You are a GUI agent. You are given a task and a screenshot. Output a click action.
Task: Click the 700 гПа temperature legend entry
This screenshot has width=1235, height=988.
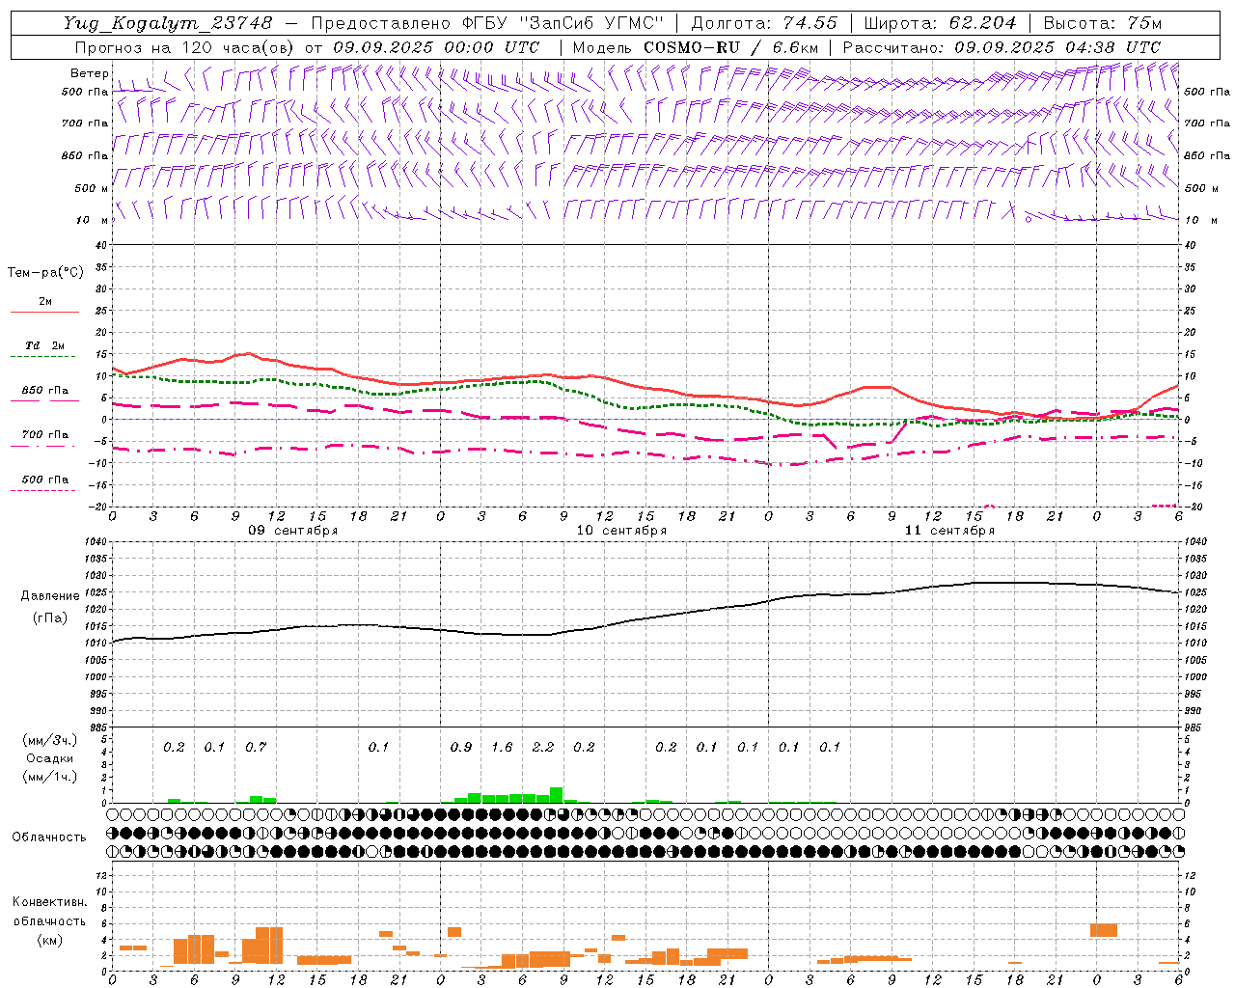click(45, 435)
